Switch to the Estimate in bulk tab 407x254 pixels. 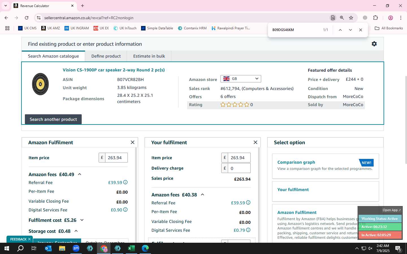(x=149, y=56)
